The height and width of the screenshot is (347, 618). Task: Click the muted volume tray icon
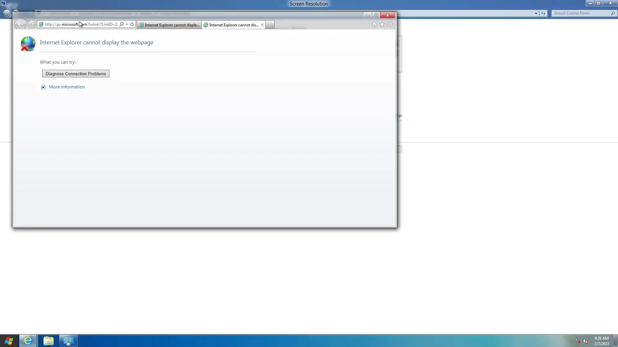(585, 341)
